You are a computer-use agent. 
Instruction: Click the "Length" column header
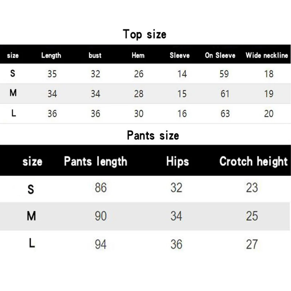tap(51, 56)
